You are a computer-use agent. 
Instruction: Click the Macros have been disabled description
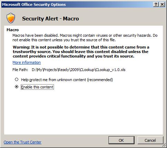[85, 37]
